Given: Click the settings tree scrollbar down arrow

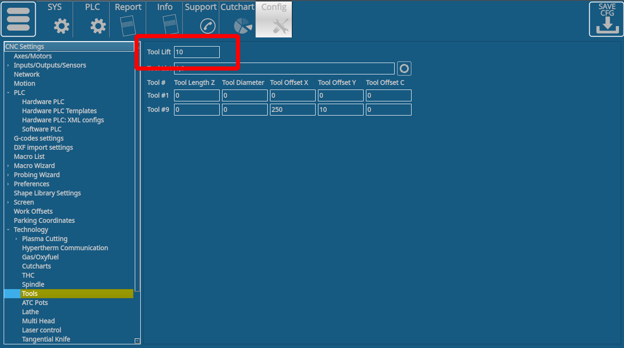Looking at the screenshot, I should click(137, 341).
